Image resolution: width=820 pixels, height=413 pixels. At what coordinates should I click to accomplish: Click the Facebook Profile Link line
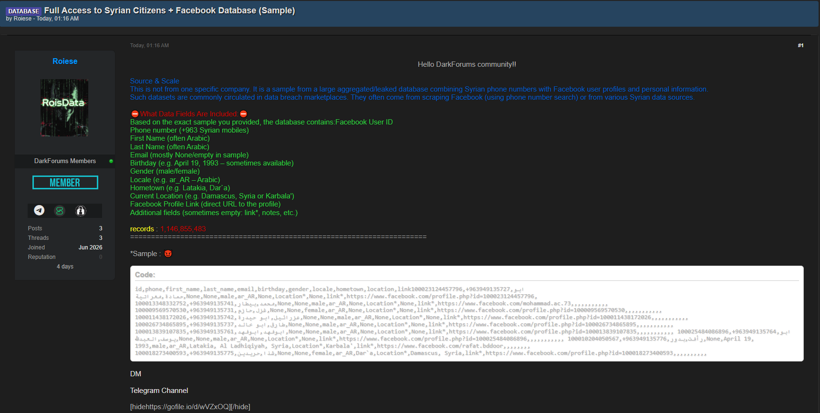(206, 204)
